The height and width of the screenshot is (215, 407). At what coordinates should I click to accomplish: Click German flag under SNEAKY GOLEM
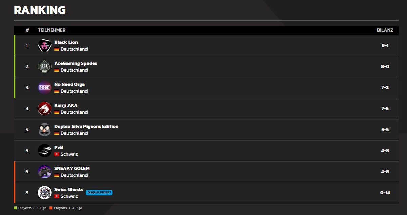click(x=57, y=175)
